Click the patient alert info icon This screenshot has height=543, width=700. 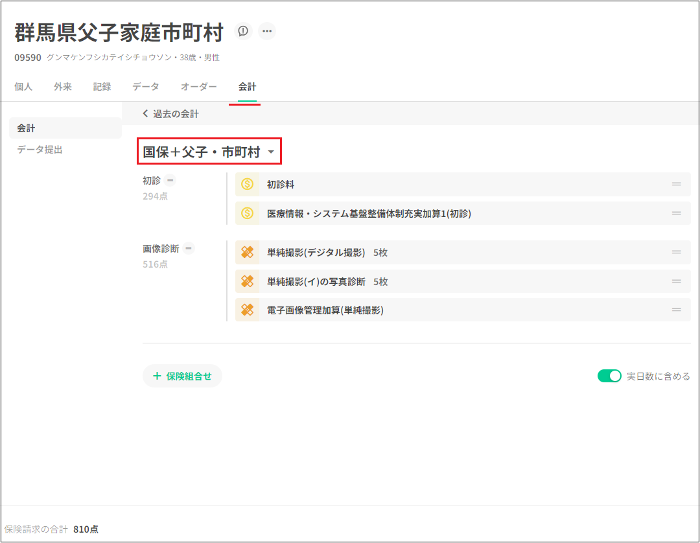click(x=243, y=31)
